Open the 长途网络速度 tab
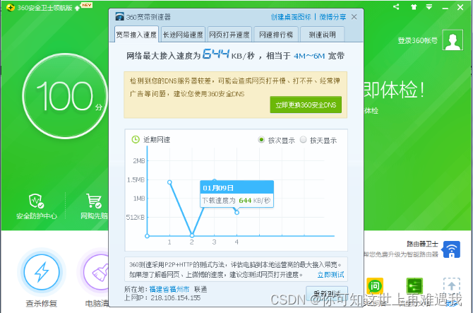This screenshot has width=473, height=313. pyautogui.click(x=183, y=35)
